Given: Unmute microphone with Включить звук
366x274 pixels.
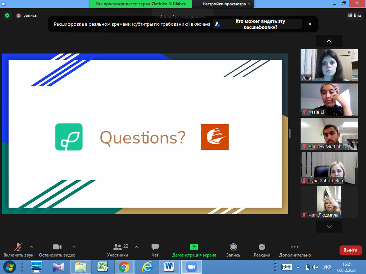Looking at the screenshot, I should tap(18, 250).
